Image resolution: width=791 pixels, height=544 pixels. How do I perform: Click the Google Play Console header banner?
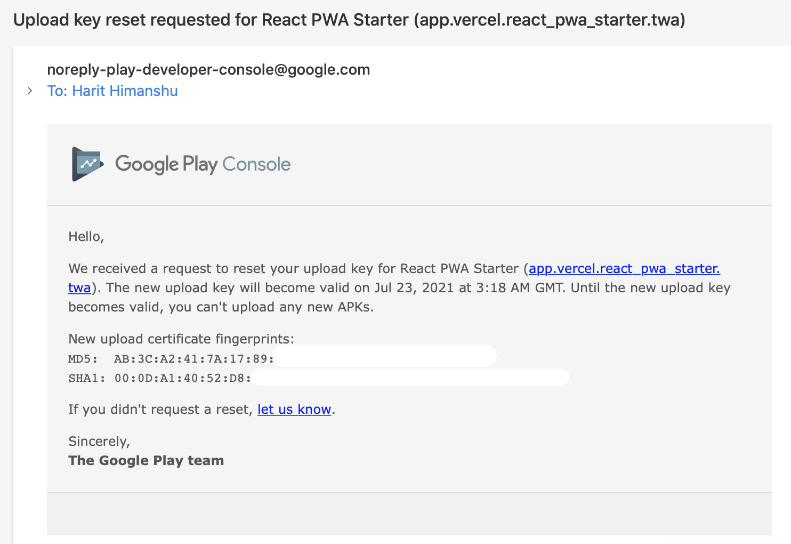pos(409,164)
